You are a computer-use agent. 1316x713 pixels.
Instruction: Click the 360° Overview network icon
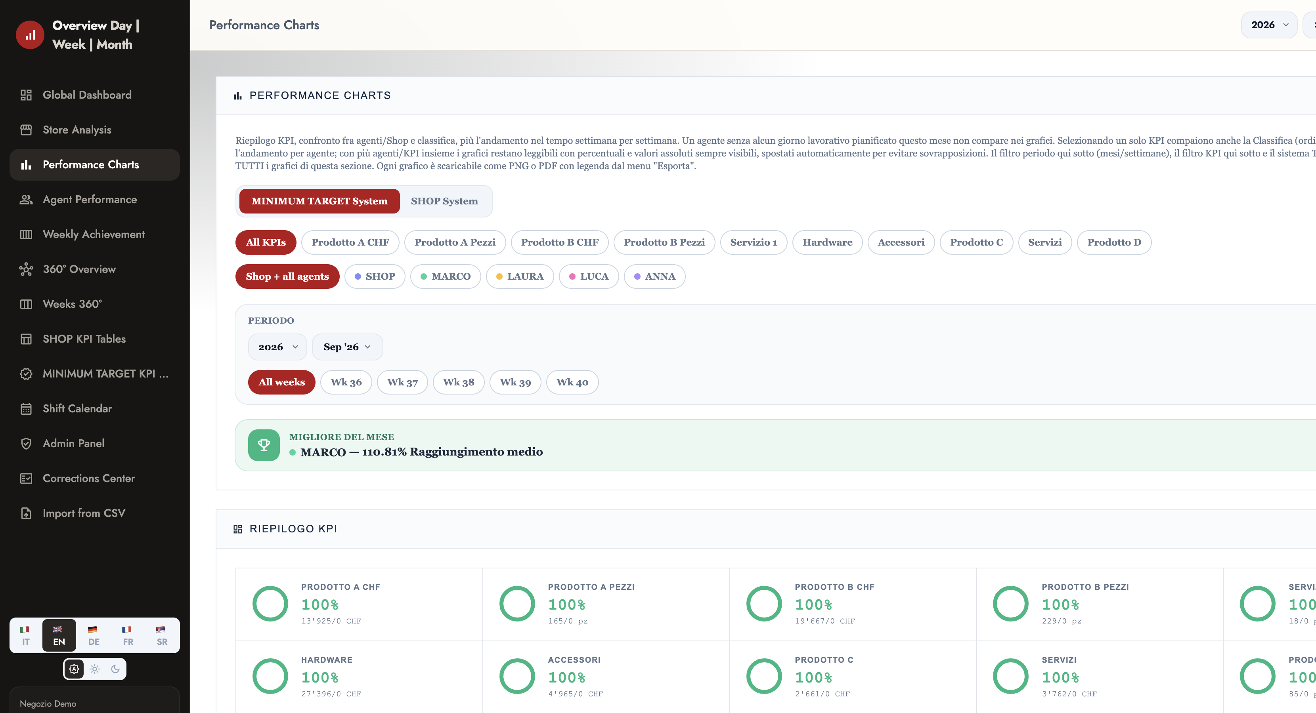[x=26, y=269]
